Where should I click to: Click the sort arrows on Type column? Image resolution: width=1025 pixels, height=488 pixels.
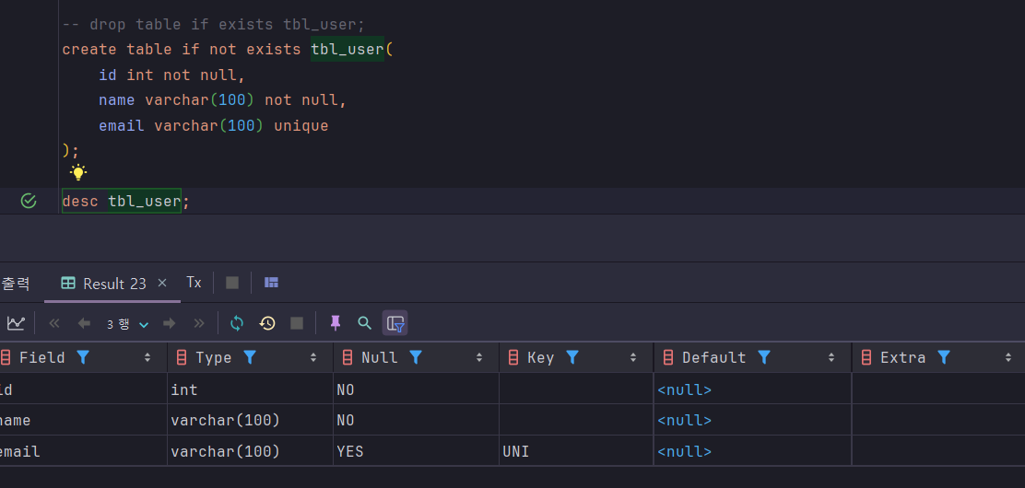[313, 357]
